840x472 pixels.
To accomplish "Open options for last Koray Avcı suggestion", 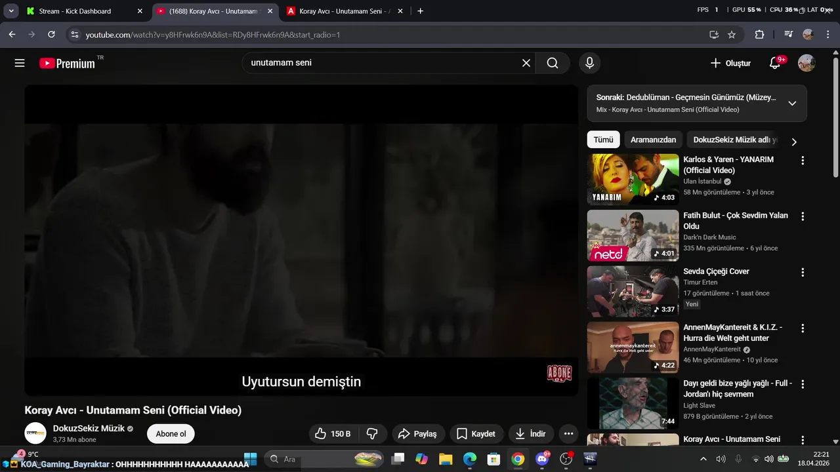I will tap(802, 440).
